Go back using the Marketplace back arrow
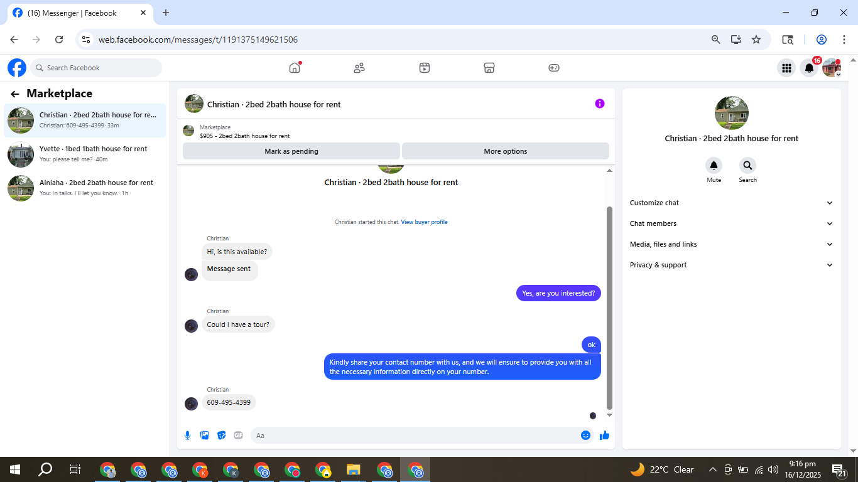858x482 pixels. (15, 94)
